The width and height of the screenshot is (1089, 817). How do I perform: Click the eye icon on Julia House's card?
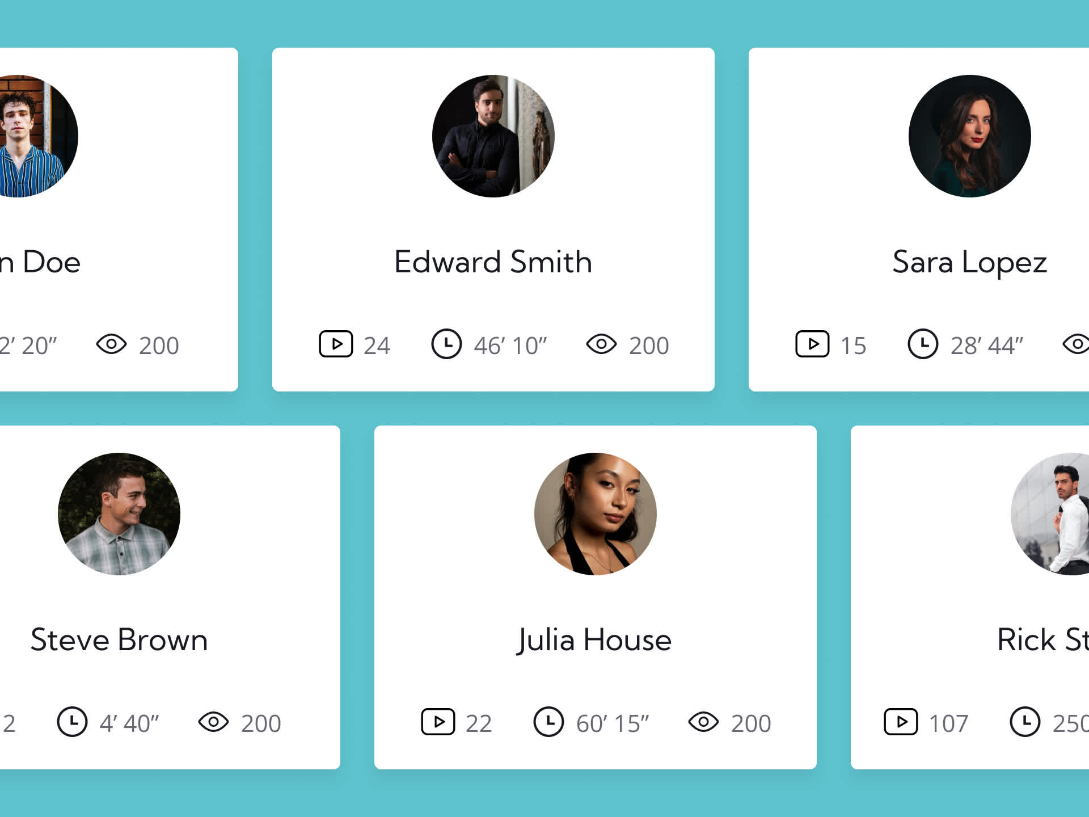(x=703, y=722)
